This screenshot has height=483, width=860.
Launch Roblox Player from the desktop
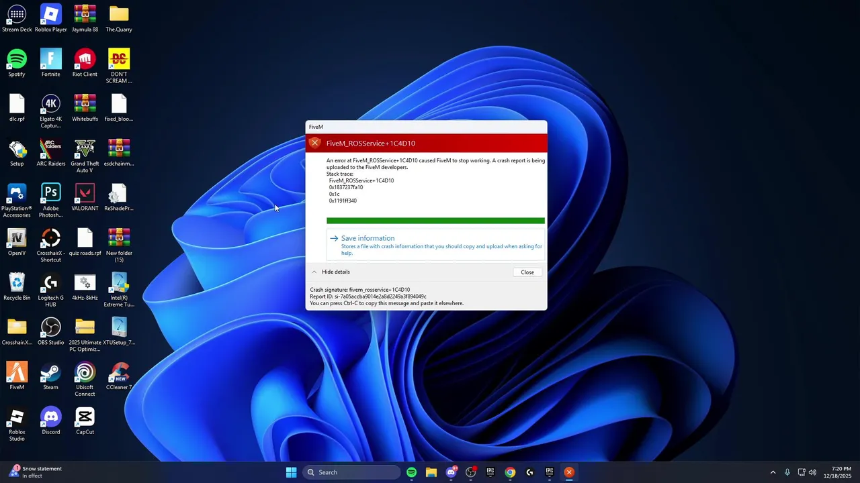(x=50, y=19)
